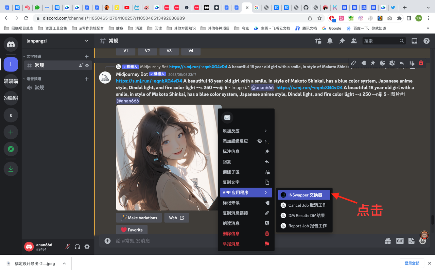This screenshot has height=272, width=435.
Task: Select INSwapper 交换器 app command
Action: click(304, 195)
